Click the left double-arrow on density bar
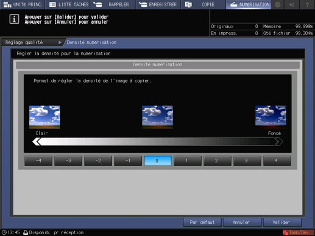 [37, 142]
